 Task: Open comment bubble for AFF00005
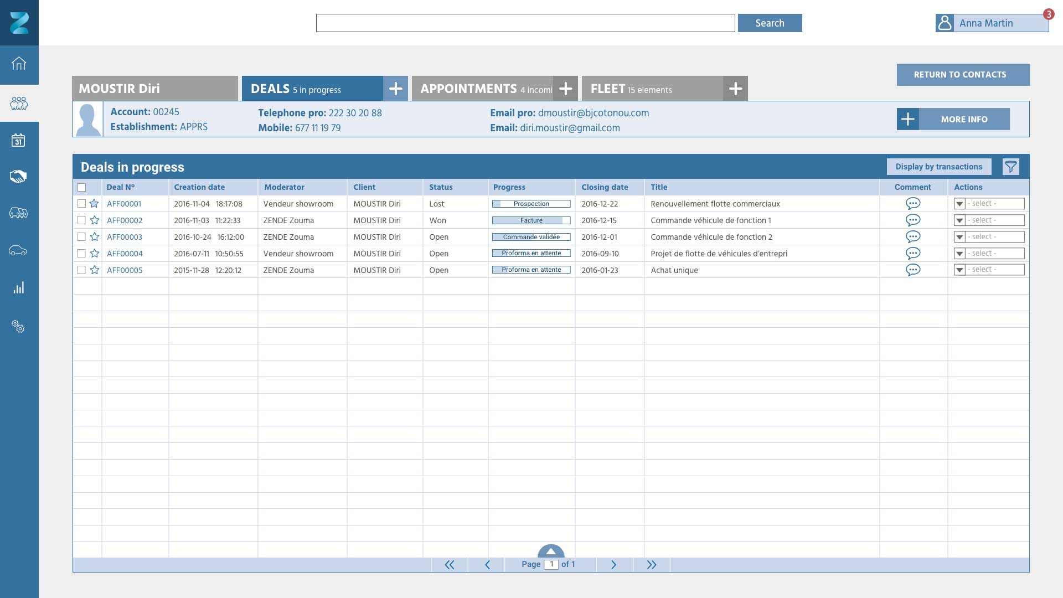(x=913, y=270)
